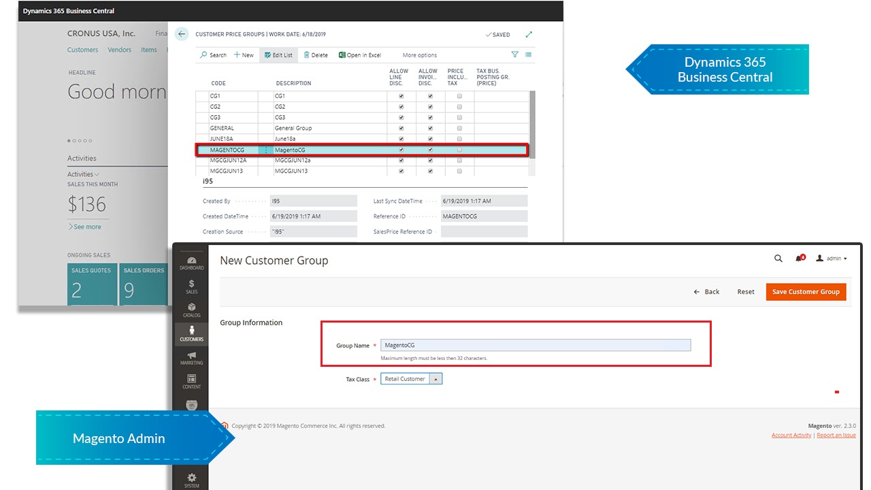Toggle Edit List mode
Image resolution: width=871 pixels, height=490 pixels.
278,55
